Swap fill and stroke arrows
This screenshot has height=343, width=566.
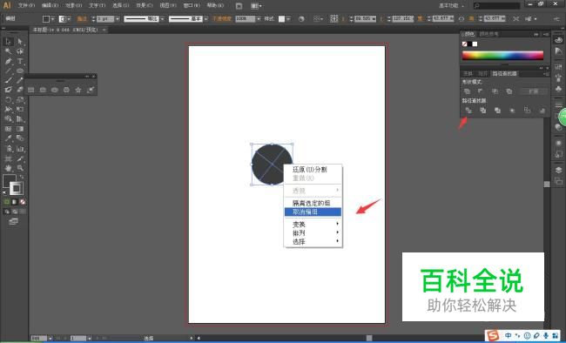22,177
